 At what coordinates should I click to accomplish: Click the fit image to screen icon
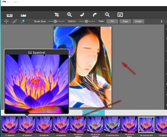point(120,15)
